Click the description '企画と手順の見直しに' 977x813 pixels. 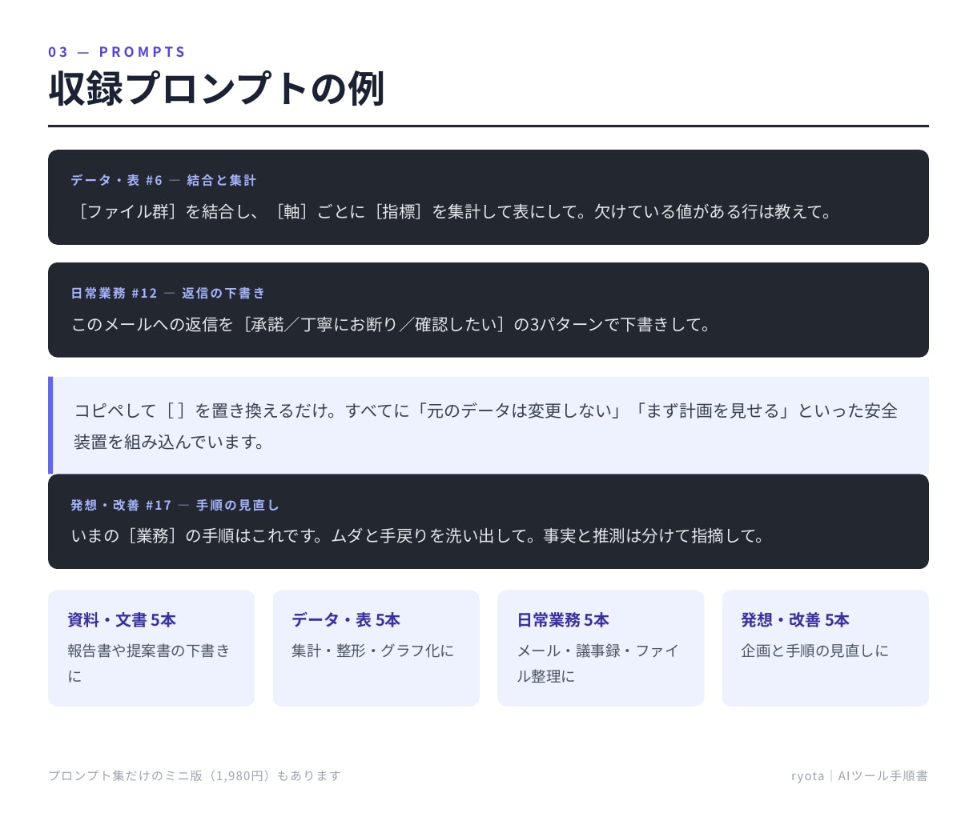pyautogui.click(x=815, y=651)
